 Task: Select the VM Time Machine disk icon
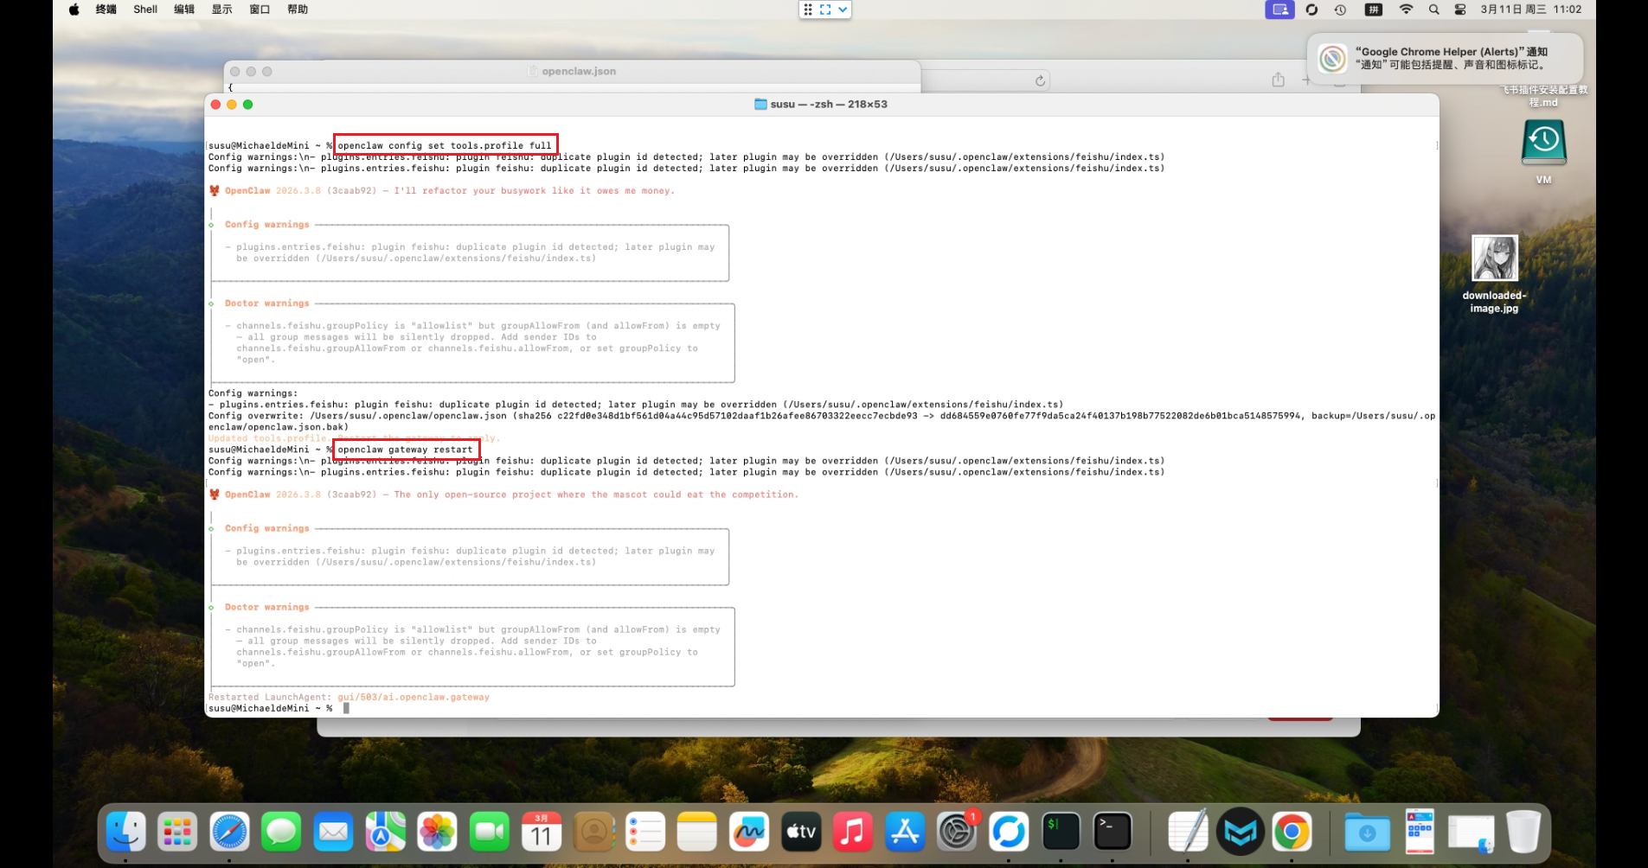click(1543, 143)
